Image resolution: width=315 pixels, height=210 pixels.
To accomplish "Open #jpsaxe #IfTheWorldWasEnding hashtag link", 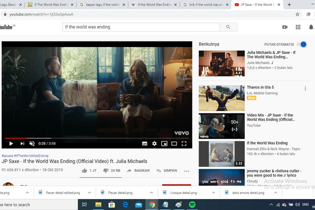I will [25, 156].
